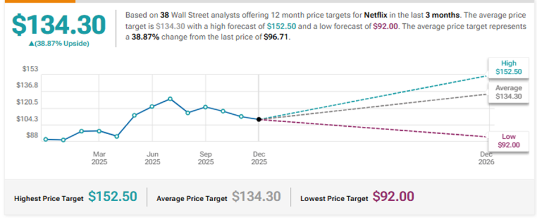
Task: Click the black Dec 2025 data point
Action: [259, 119]
